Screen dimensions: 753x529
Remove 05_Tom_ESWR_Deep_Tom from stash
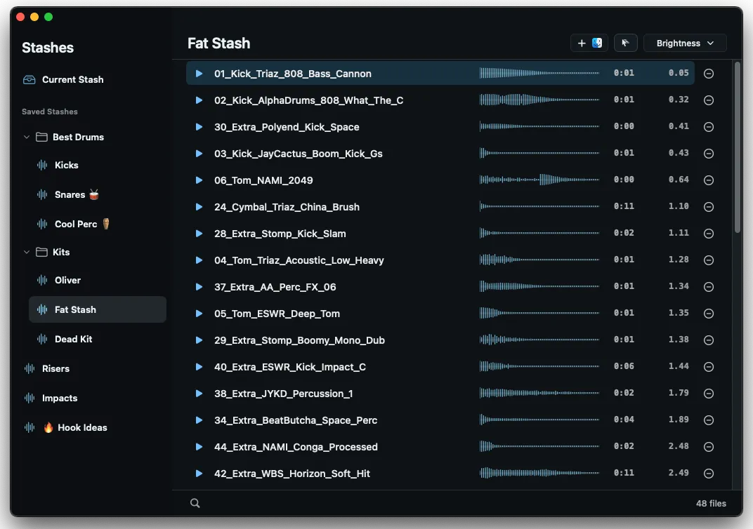tap(708, 313)
